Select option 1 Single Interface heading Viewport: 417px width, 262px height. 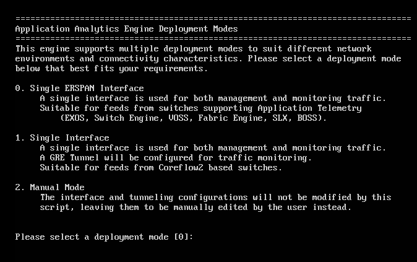tap(62, 138)
